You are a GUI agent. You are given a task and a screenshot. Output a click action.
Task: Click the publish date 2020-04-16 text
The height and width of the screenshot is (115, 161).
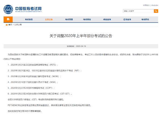coord(81,46)
